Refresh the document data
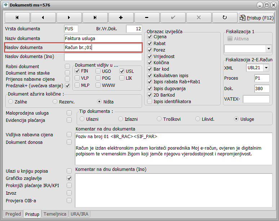 point(225,17)
